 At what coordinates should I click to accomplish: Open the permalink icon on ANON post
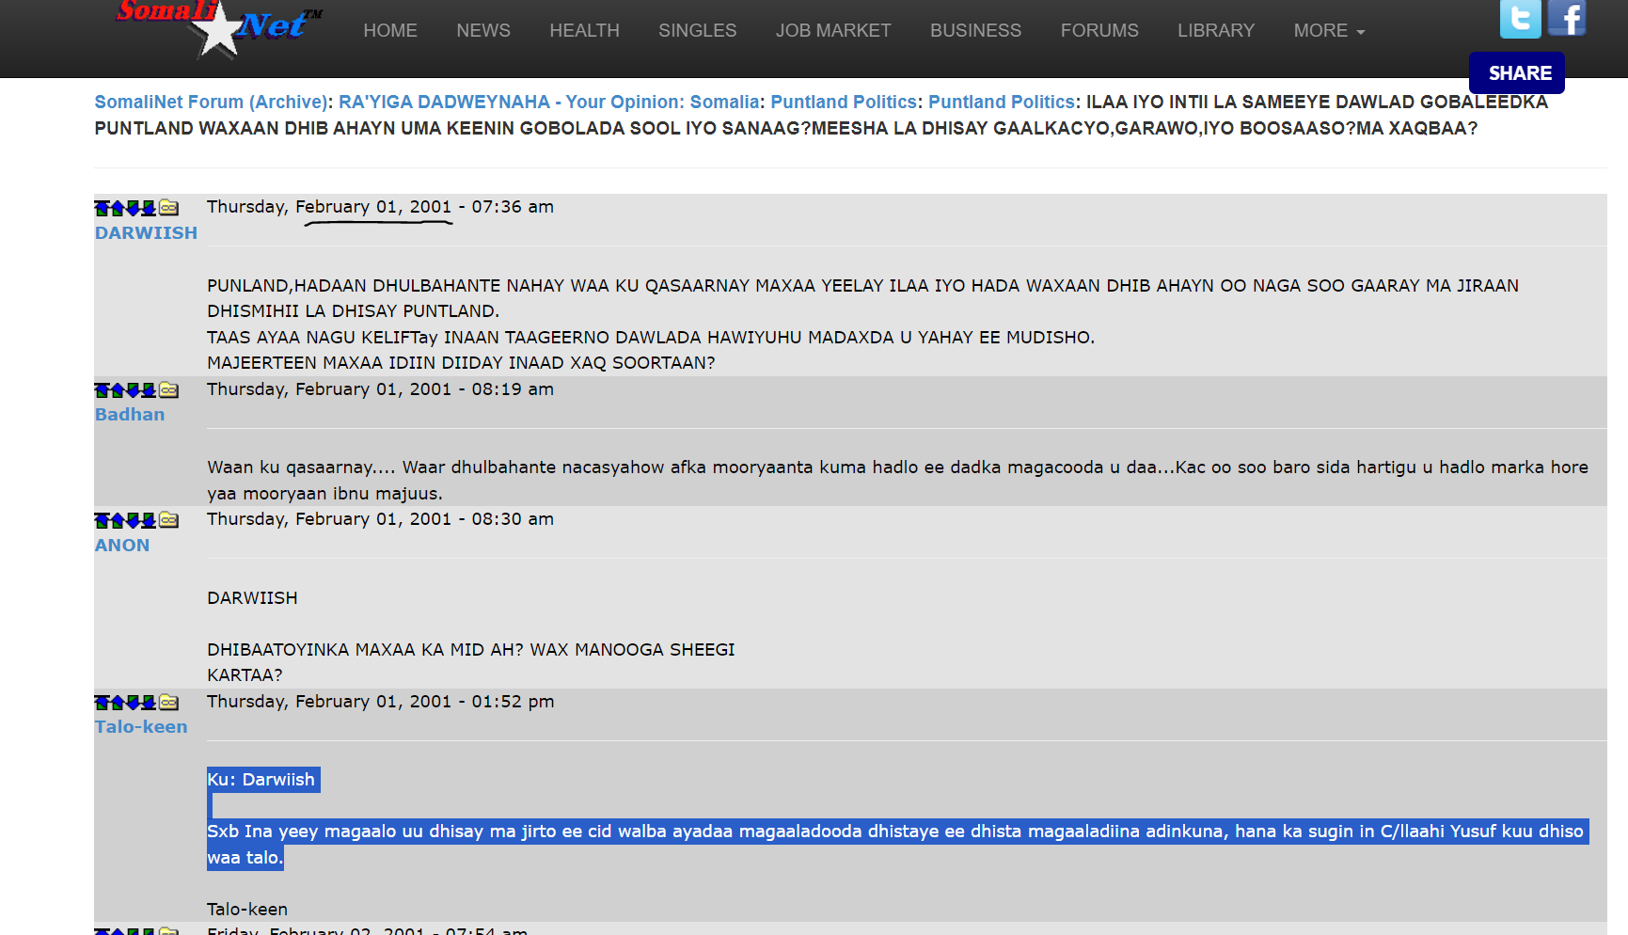point(168,519)
